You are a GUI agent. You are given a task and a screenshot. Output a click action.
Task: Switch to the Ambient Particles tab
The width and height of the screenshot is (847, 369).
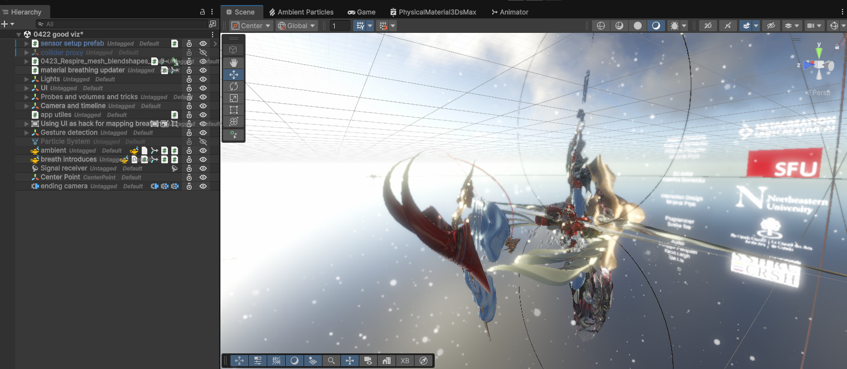pos(301,12)
